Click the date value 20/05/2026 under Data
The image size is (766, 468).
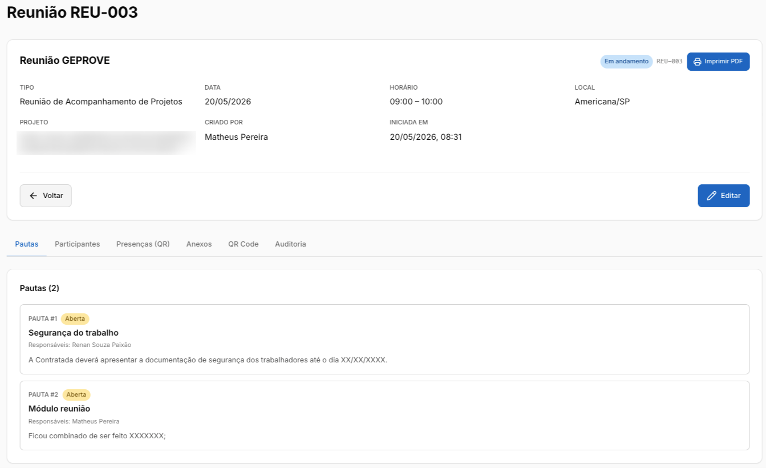[228, 102]
